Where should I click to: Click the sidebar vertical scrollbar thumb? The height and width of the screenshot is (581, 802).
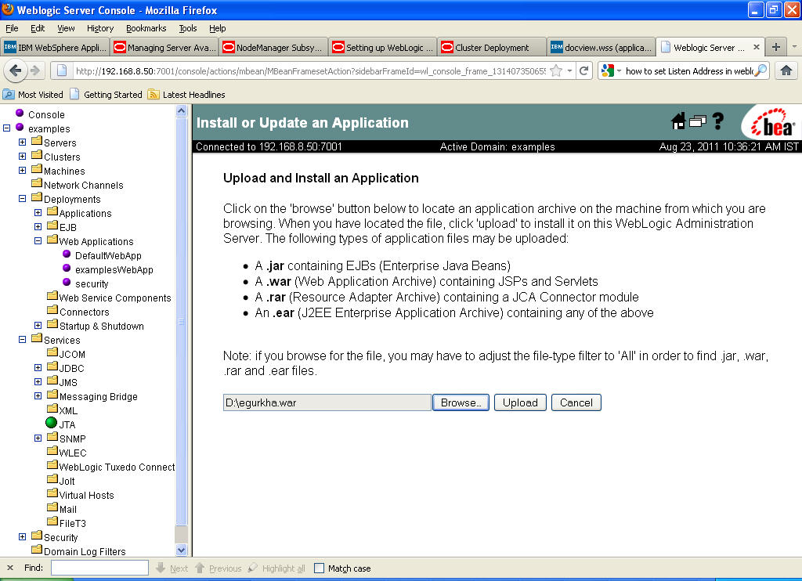(182, 321)
